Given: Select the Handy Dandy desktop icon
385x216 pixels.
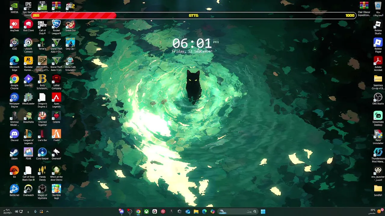Looking at the screenshot, I should [42, 174].
